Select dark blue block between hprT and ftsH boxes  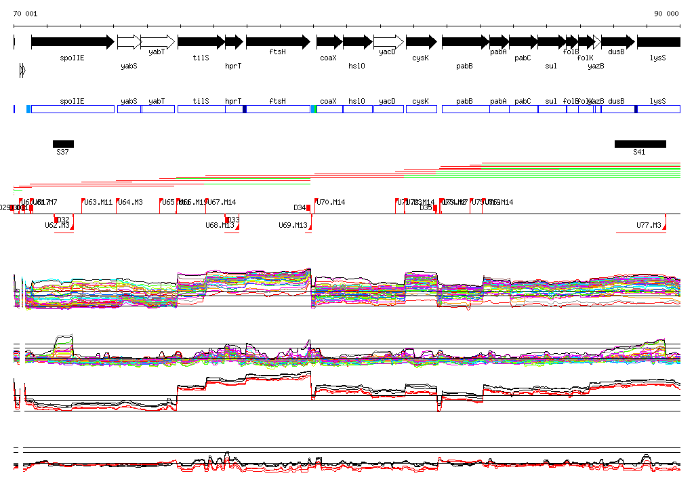tap(245, 109)
